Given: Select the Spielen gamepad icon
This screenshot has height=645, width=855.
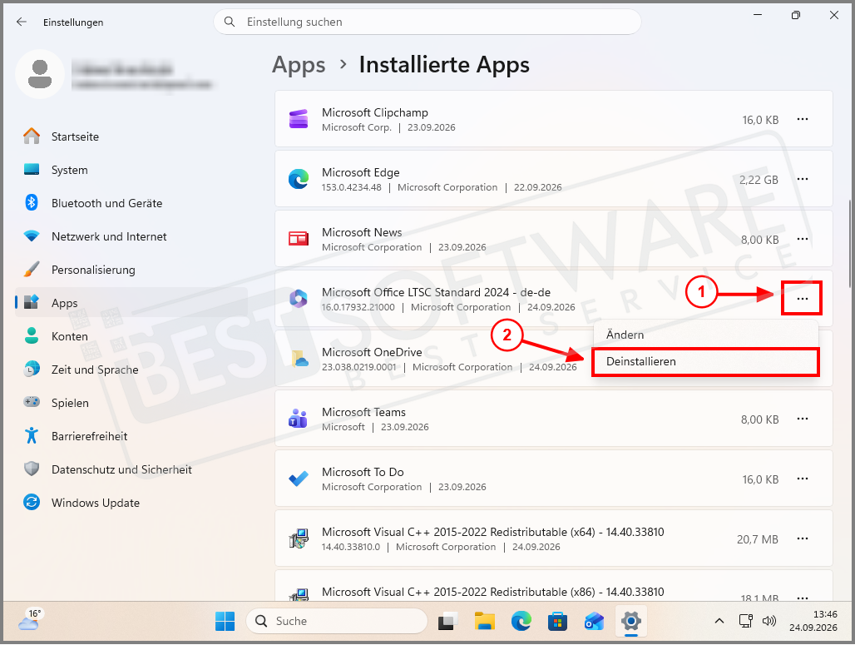Looking at the screenshot, I should (x=32, y=402).
